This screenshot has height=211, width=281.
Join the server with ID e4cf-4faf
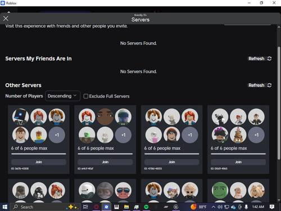105,162
